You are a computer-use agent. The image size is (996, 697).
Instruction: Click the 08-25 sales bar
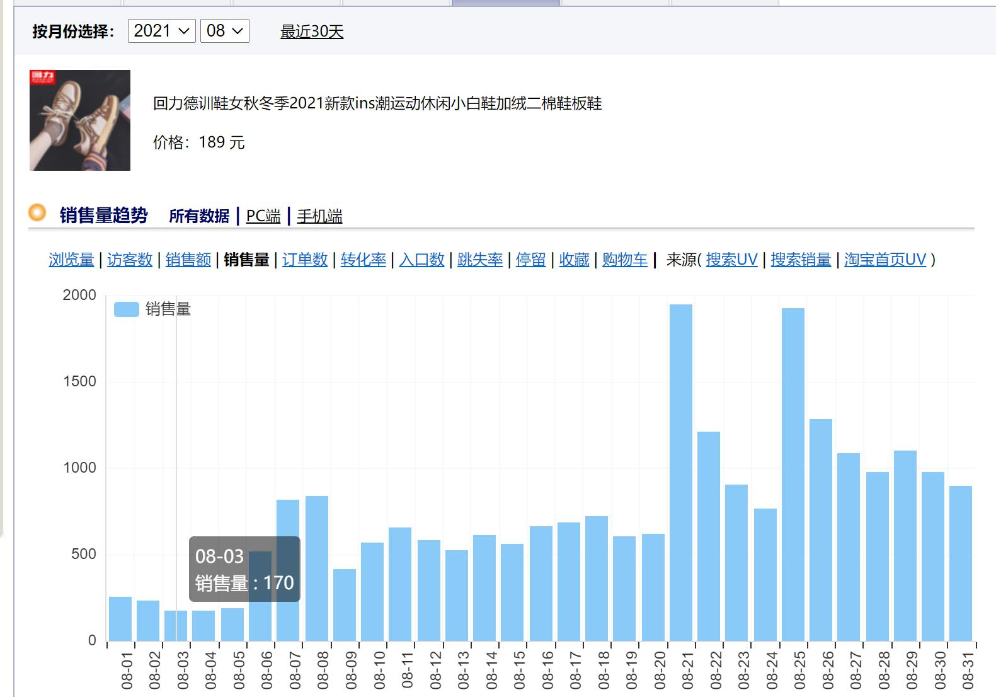(793, 475)
